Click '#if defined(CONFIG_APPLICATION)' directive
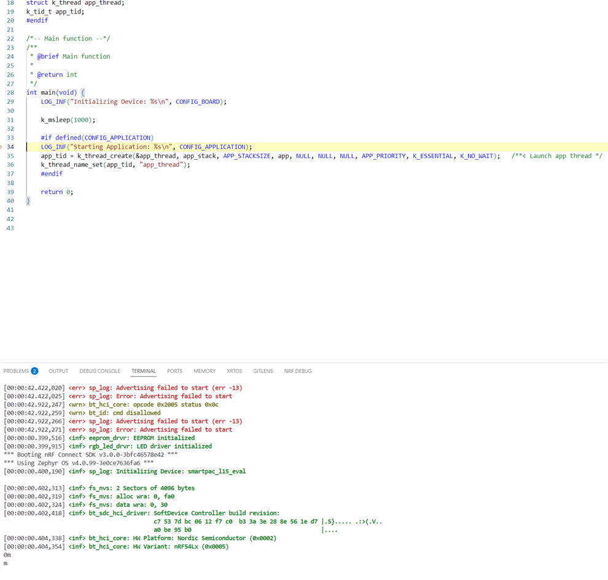 click(x=97, y=138)
